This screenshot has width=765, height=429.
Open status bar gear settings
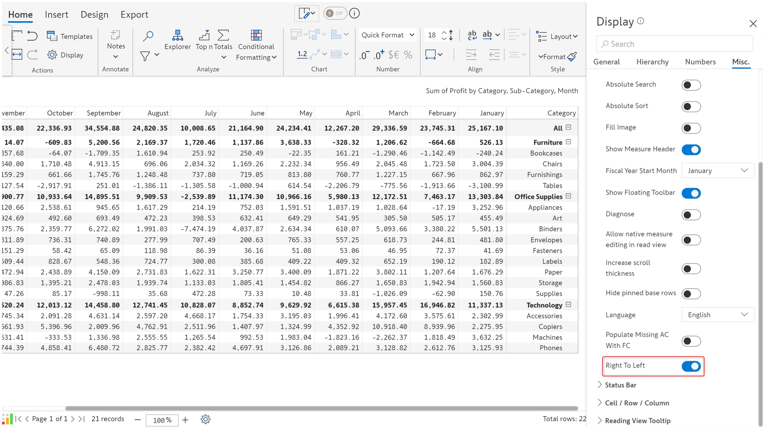tap(205, 419)
